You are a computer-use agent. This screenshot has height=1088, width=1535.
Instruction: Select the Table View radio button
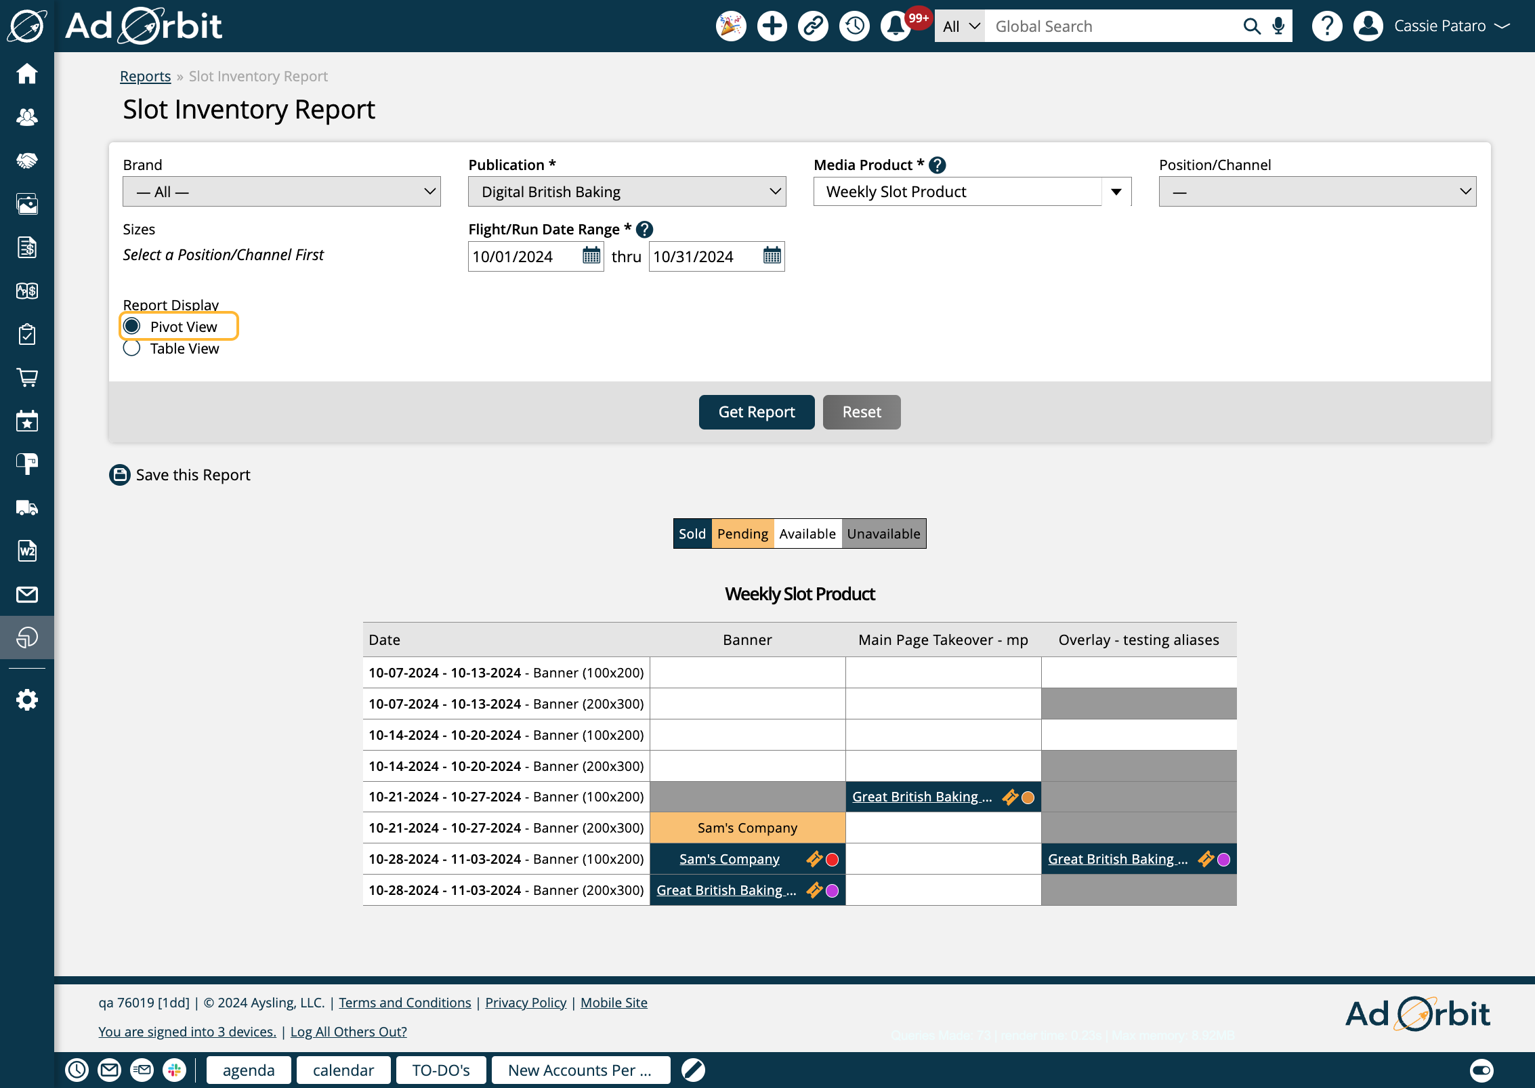[131, 348]
